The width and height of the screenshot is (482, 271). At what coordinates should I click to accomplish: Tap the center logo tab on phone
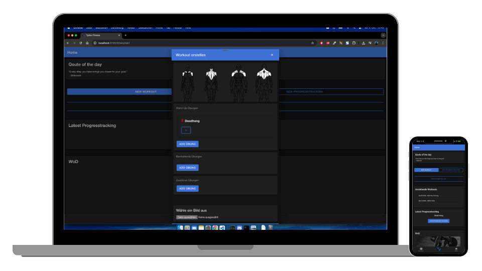[x=439, y=249]
